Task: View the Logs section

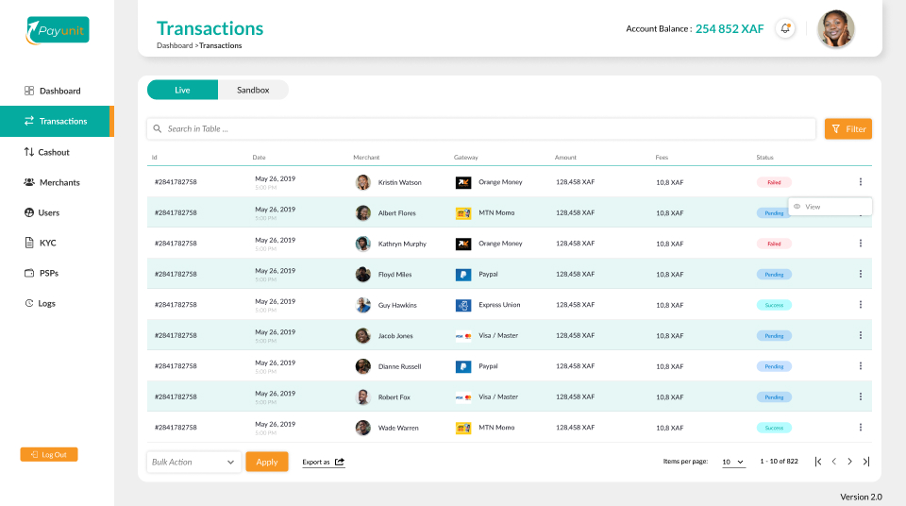Action: coord(46,303)
